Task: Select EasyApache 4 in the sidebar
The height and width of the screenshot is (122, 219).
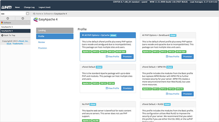Action: pos(15,31)
